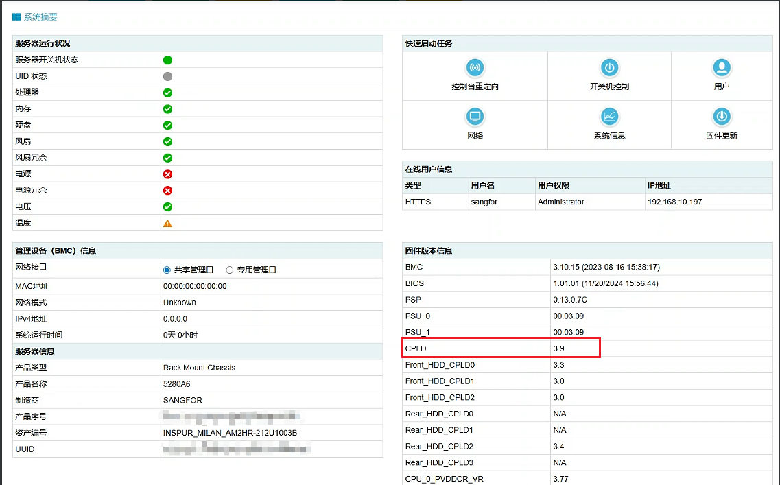This screenshot has height=485, width=780.
Task: Click the 固件更新 firmware update icon
Action: tap(721, 116)
